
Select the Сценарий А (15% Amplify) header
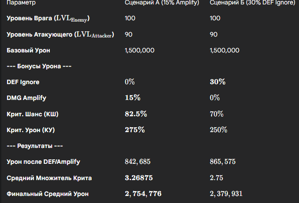click(162, 3)
